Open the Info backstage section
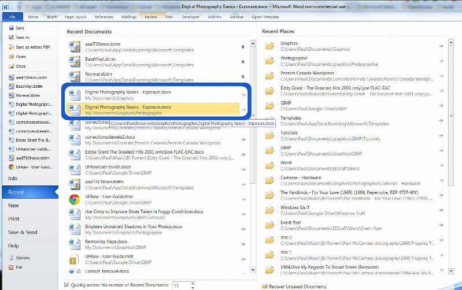This screenshot has height=290, width=462. point(13,179)
